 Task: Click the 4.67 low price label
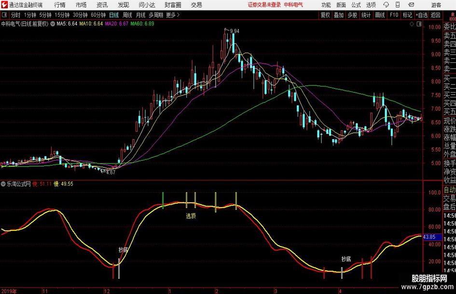111,172
